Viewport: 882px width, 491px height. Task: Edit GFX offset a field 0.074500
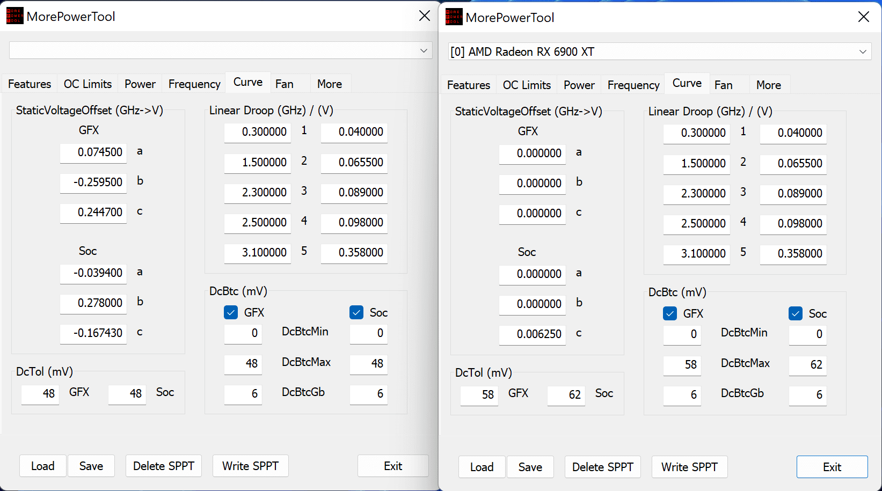point(93,152)
